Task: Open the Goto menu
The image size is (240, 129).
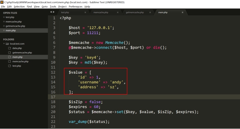Action: pos(44,7)
